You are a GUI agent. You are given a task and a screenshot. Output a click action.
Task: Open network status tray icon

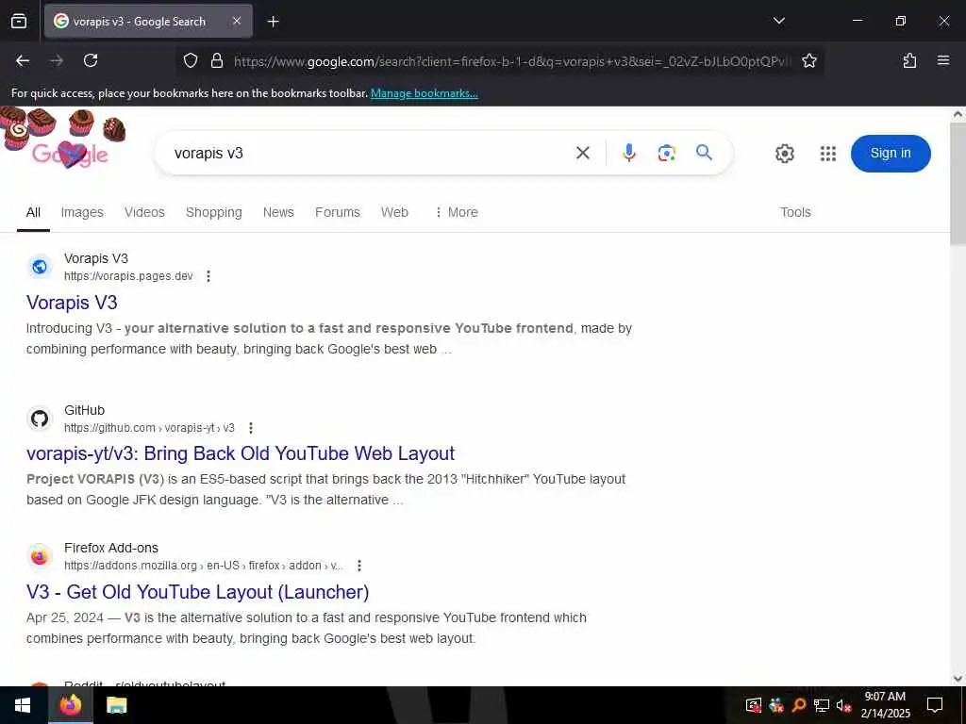(822, 705)
